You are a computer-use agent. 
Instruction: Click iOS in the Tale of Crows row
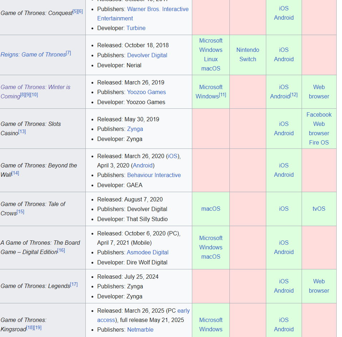coord(284,209)
